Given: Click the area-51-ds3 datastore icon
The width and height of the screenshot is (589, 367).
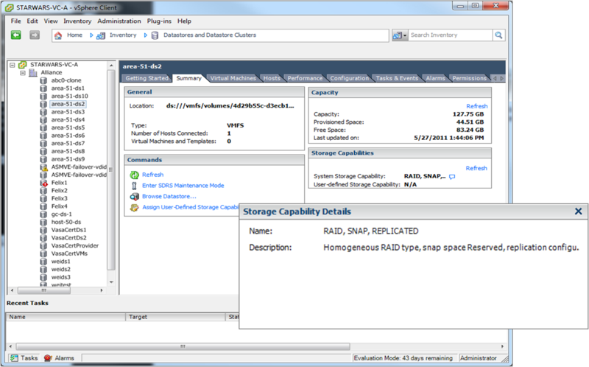Looking at the screenshot, I should point(43,112).
